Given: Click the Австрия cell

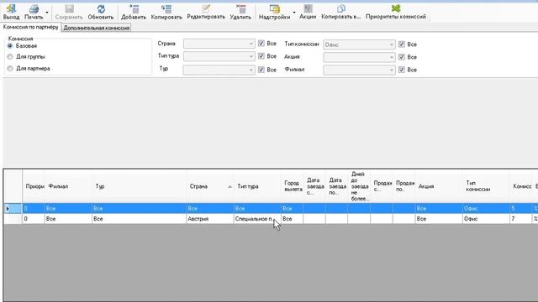Looking at the screenshot, I should point(210,219).
